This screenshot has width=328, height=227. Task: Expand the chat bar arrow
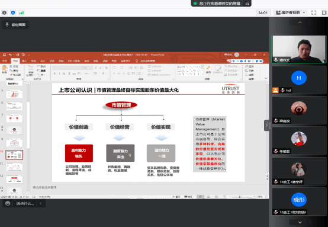41,203
